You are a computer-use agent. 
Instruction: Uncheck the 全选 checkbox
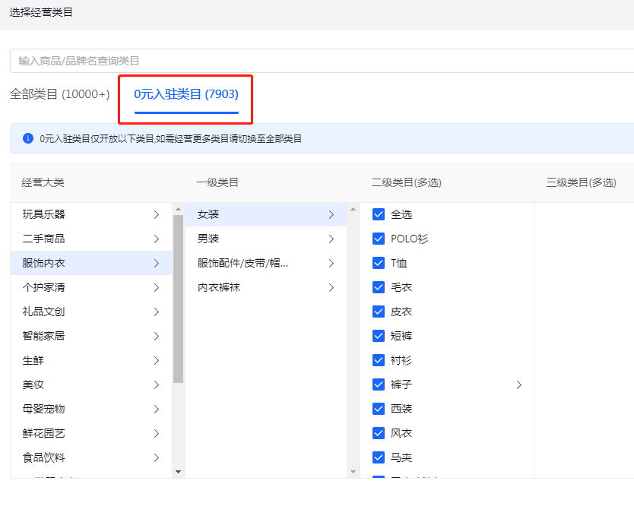379,215
